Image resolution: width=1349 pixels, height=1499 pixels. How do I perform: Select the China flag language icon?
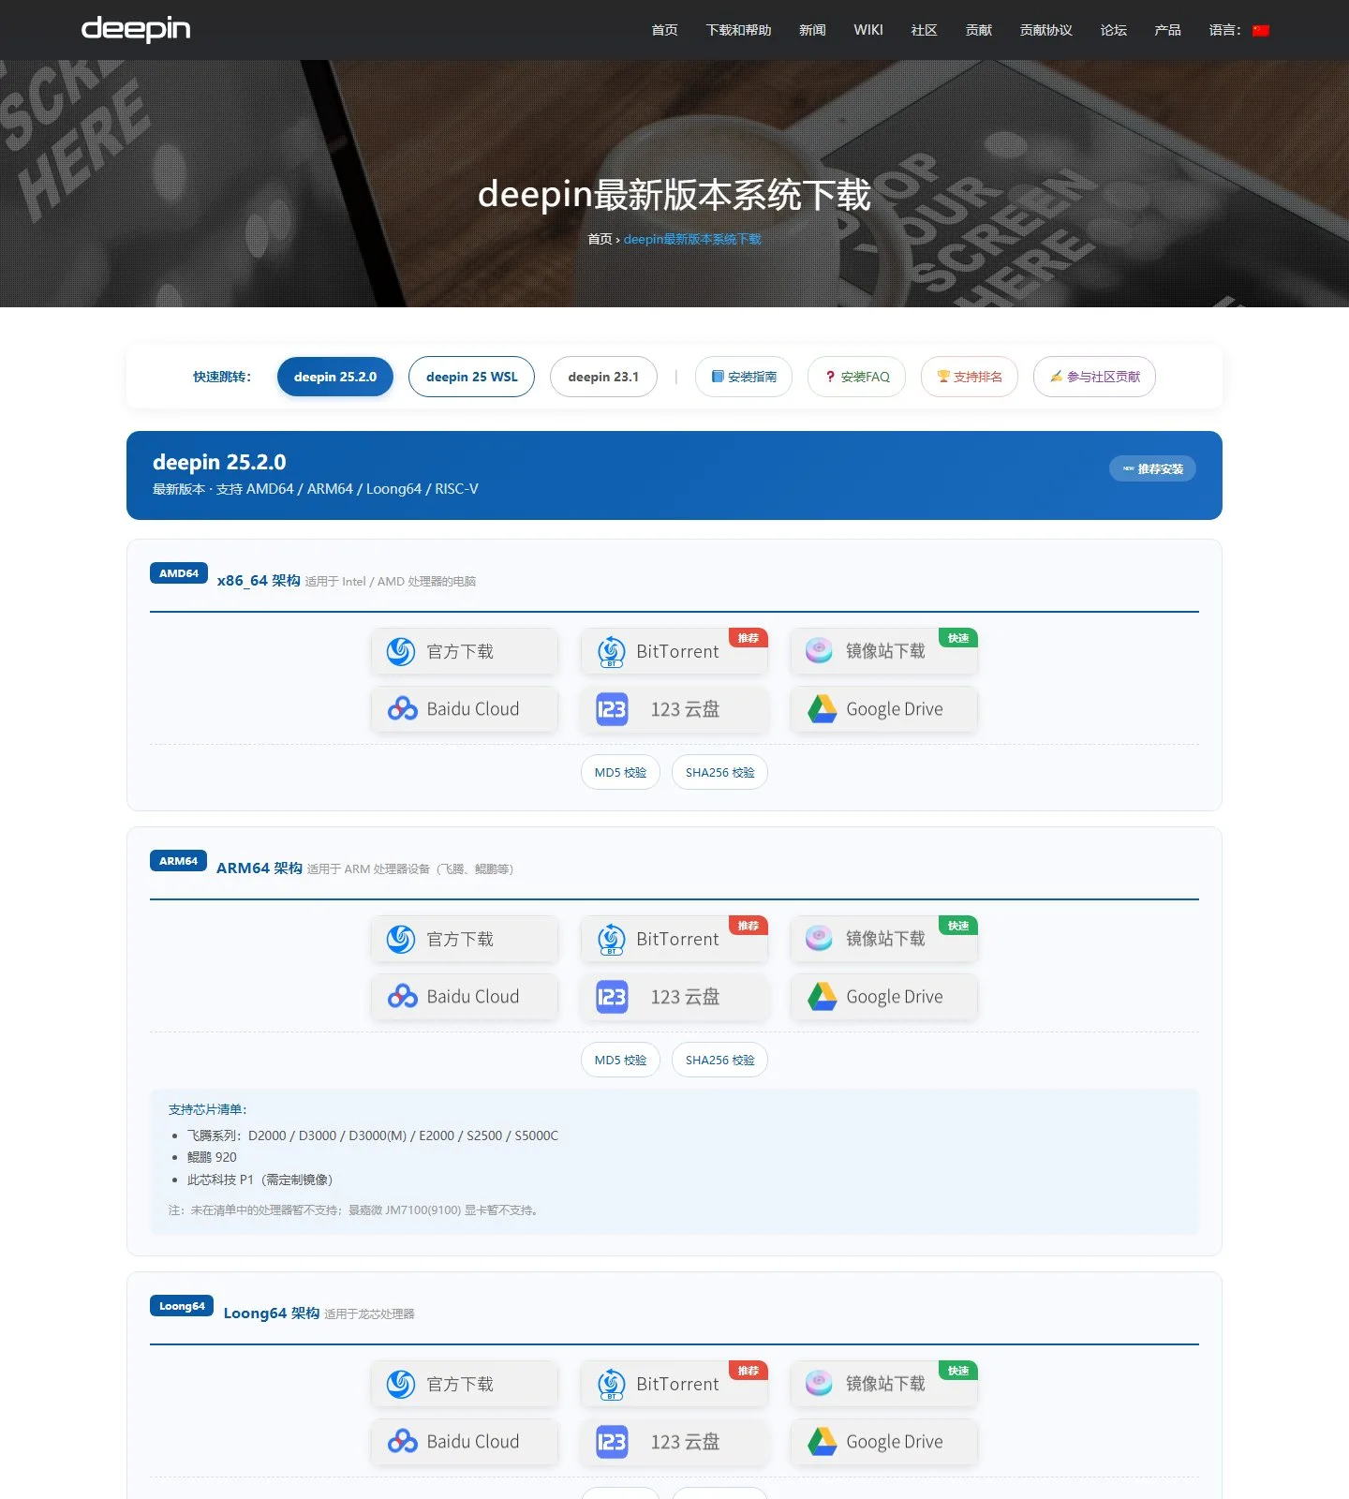(x=1261, y=31)
